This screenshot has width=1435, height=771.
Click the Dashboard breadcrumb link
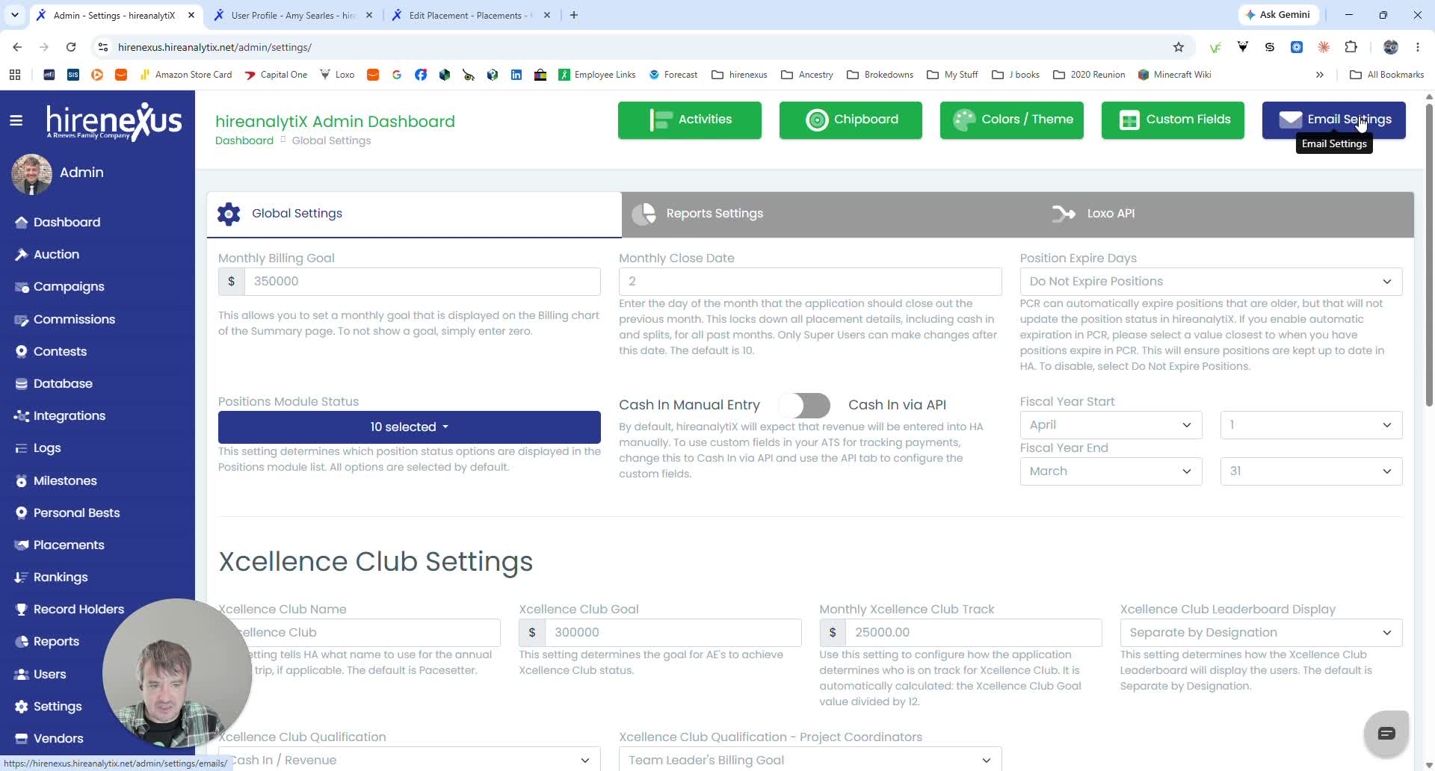(x=244, y=141)
